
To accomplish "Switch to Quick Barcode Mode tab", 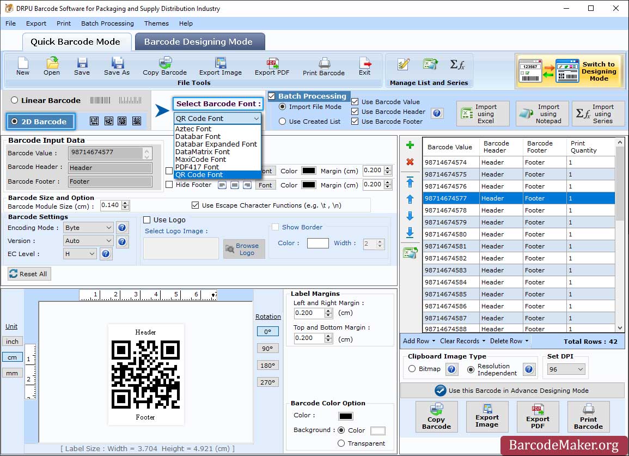I will (76, 42).
